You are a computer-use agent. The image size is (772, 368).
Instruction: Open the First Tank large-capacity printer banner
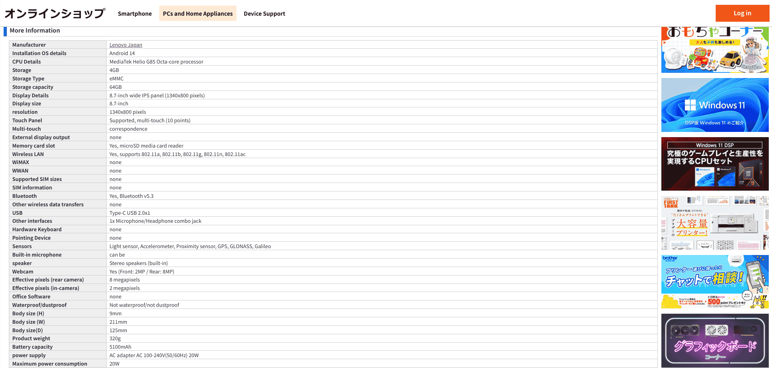(x=714, y=223)
